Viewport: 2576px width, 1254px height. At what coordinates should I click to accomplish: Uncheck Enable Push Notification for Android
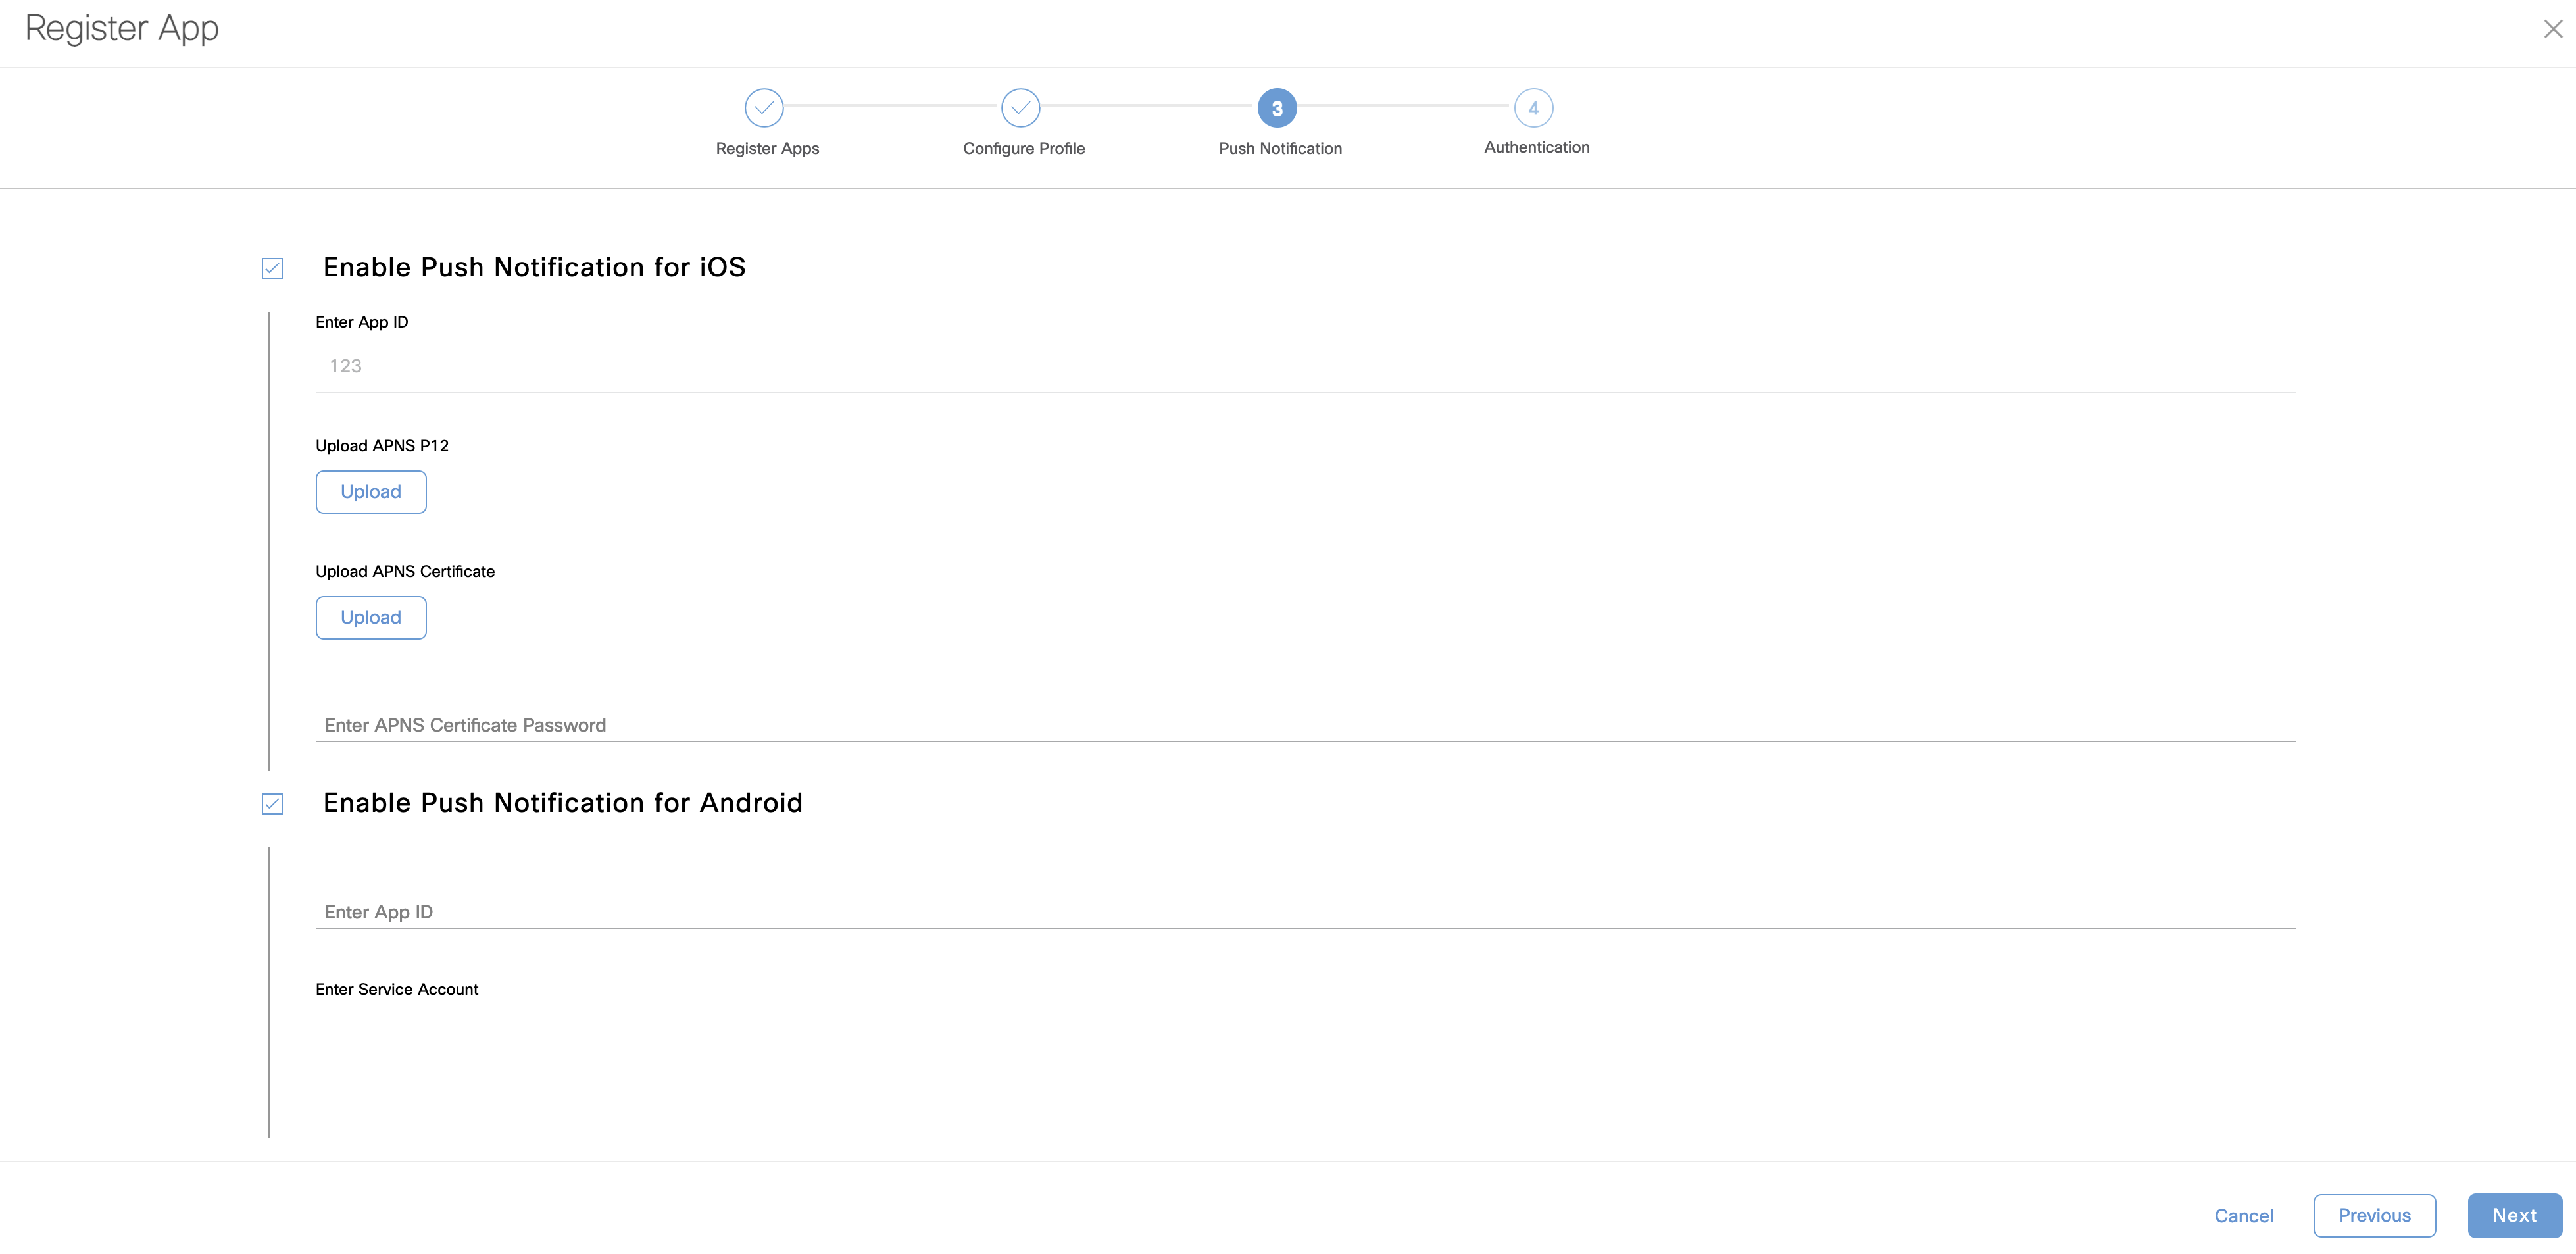pos(272,804)
